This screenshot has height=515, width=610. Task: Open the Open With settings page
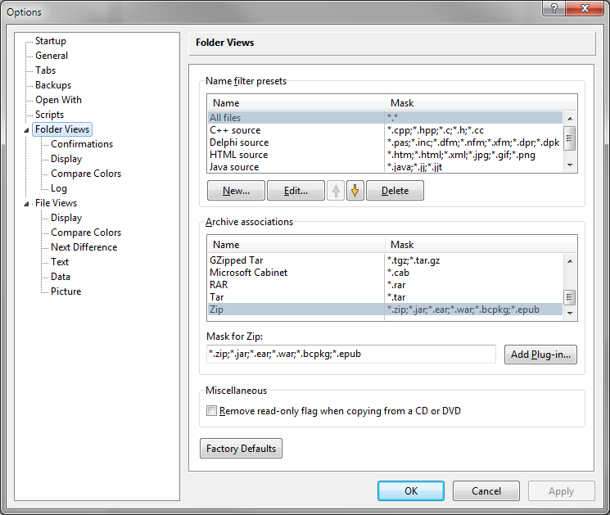pos(58,100)
